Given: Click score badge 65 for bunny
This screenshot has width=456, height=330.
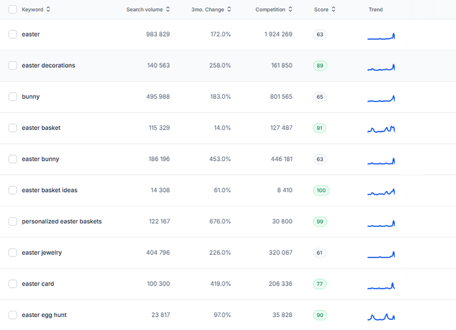Looking at the screenshot, I should click(320, 97).
